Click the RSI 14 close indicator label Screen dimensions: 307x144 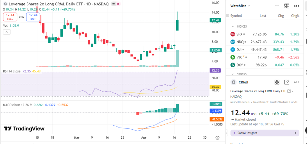12,71
